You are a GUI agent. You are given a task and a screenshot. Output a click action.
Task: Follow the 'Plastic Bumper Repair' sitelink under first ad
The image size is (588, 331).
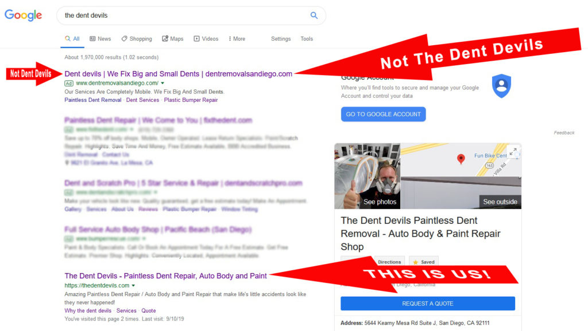tap(191, 100)
